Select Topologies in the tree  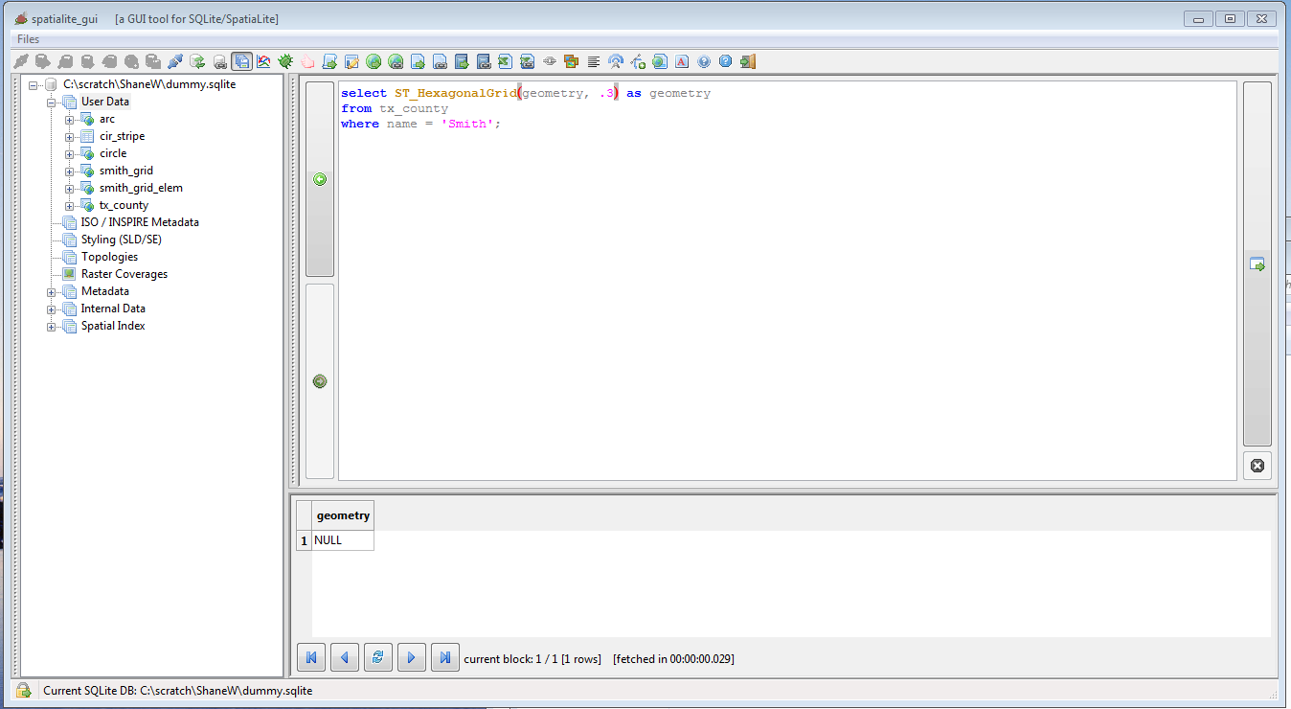pyautogui.click(x=109, y=257)
